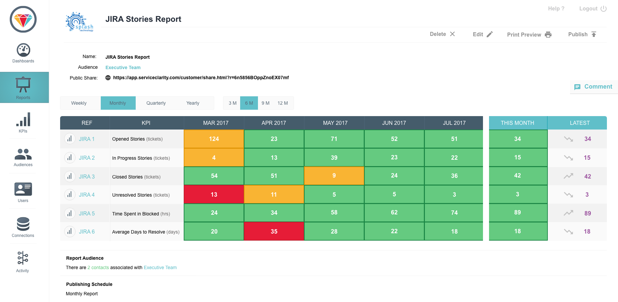Open the Dashboards section

(x=23, y=53)
